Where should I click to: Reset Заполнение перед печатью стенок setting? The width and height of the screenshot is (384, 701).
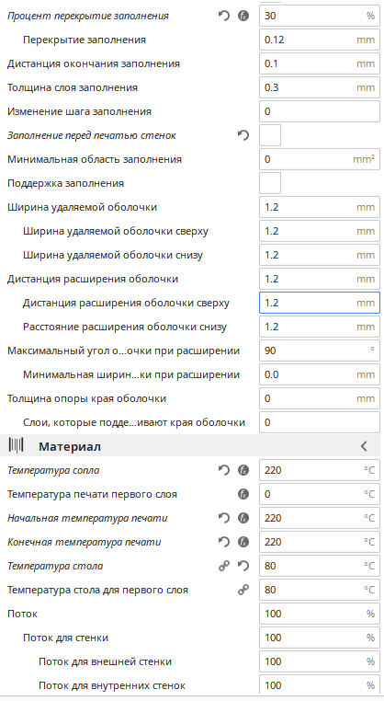(x=243, y=135)
